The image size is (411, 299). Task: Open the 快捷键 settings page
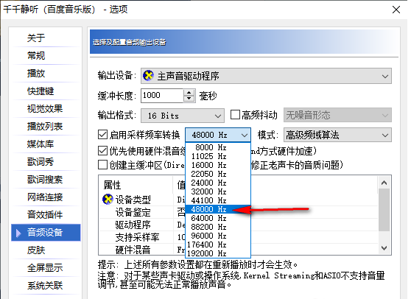tap(41, 91)
